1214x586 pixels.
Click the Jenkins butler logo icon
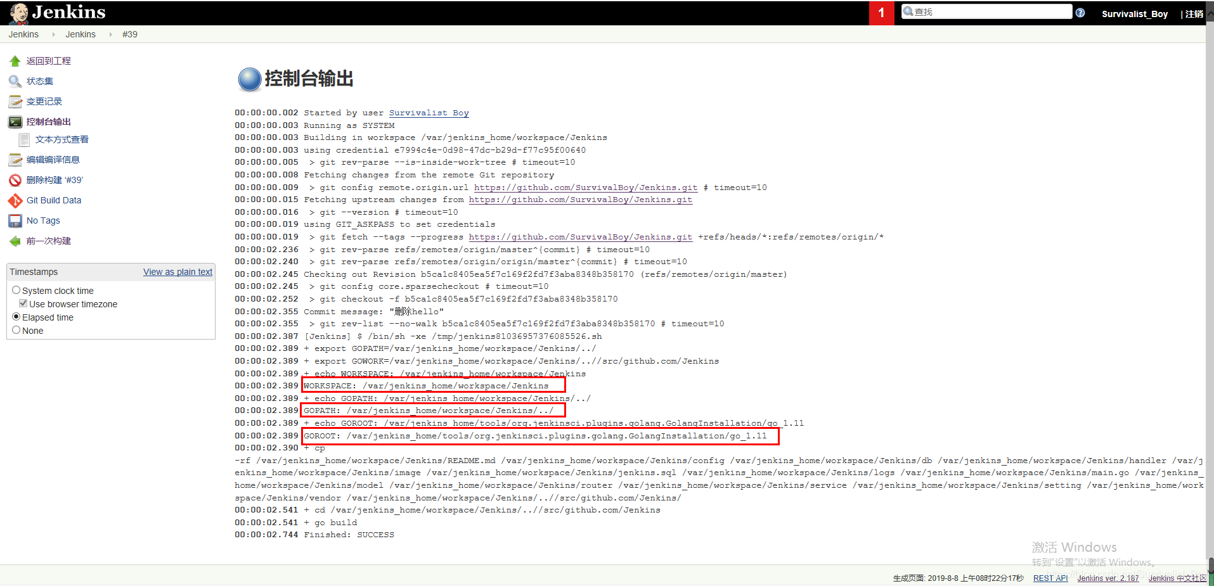[19, 13]
